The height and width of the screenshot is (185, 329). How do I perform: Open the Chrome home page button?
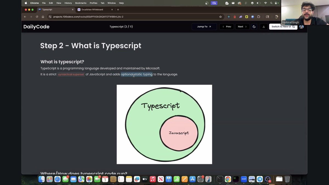pos(43,17)
